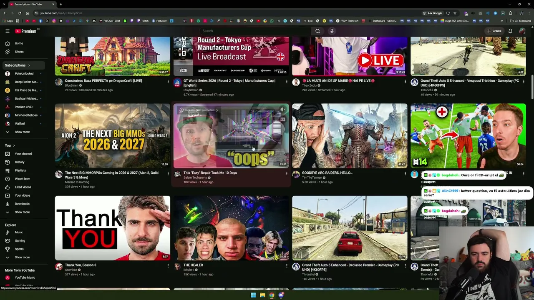Viewport: 534px width, 300px height.
Task: Open the notifications bell
Action: click(x=510, y=31)
